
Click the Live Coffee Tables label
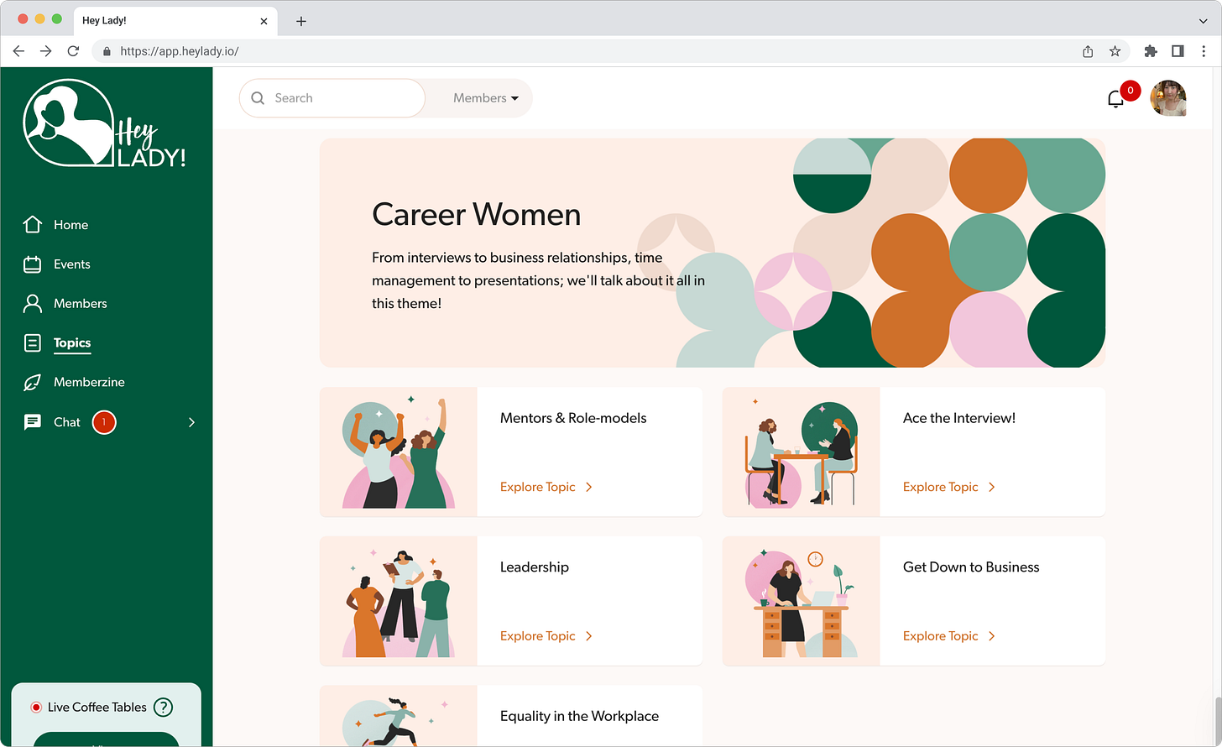(97, 708)
